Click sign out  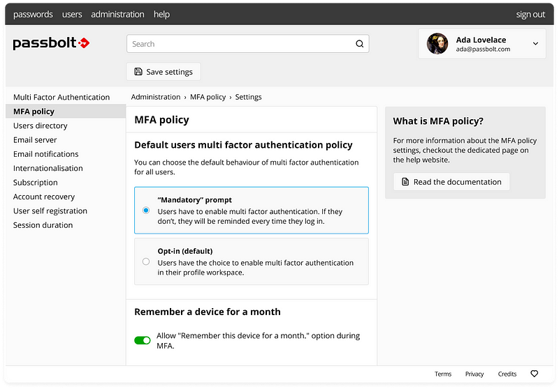click(x=530, y=14)
